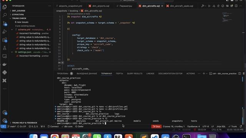Open the Manage gear menu
This screenshot has width=246, height=138.
[x=5, y=121]
